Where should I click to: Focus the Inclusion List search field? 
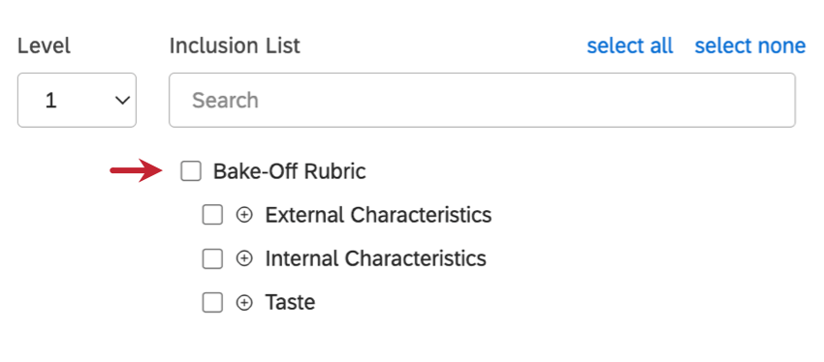[482, 101]
